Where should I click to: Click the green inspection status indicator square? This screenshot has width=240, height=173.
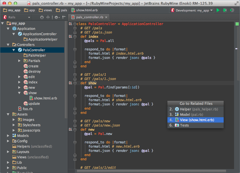237,24
